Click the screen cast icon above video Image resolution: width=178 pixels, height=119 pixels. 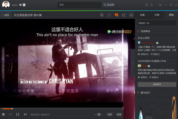coord(131,15)
